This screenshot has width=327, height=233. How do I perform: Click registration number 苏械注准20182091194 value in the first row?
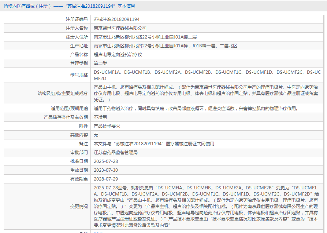pos(116,19)
